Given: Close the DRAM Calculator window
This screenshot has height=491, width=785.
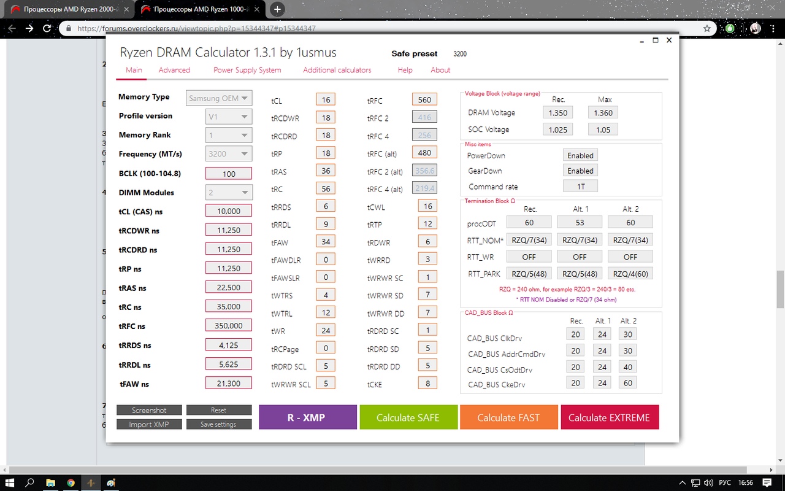Looking at the screenshot, I should click(669, 41).
